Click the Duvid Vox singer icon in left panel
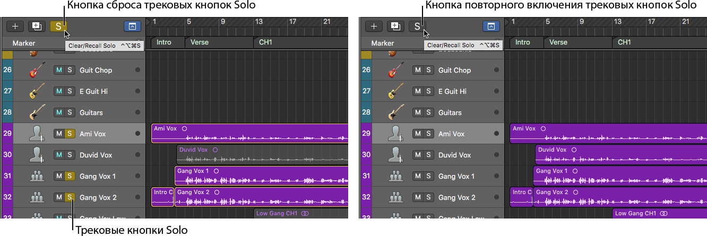Image resolution: width=707 pixels, height=236 pixels. [36, 155]
